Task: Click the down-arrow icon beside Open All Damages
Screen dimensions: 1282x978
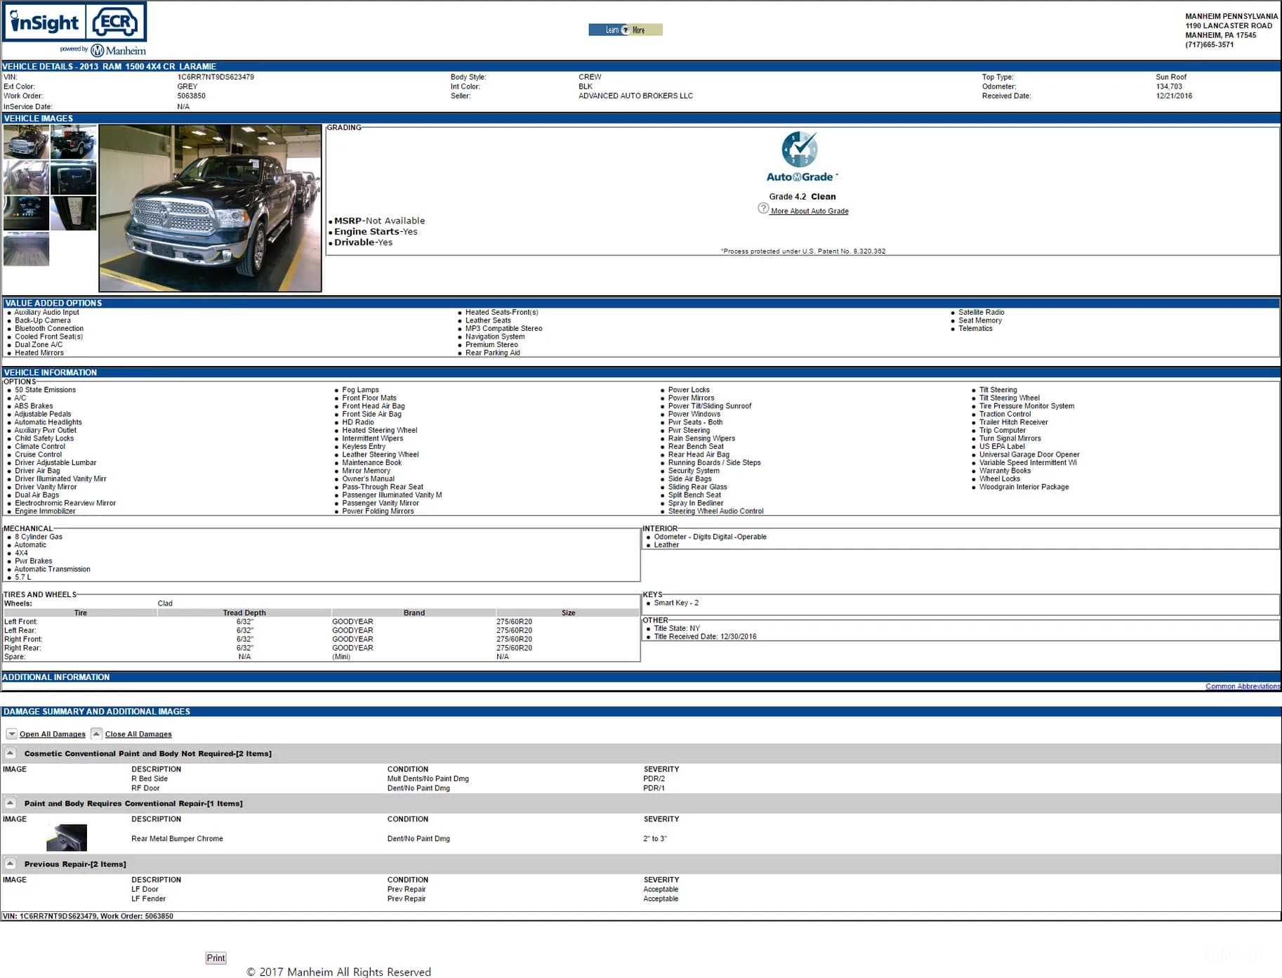Action: 11,733
